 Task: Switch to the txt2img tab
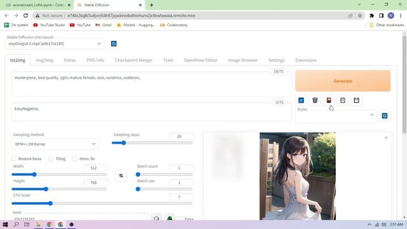coord(18,60)
